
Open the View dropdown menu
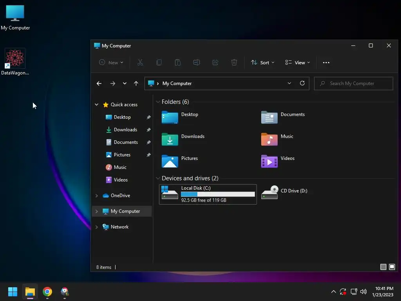pyautogui.click(x=298, y=62)
